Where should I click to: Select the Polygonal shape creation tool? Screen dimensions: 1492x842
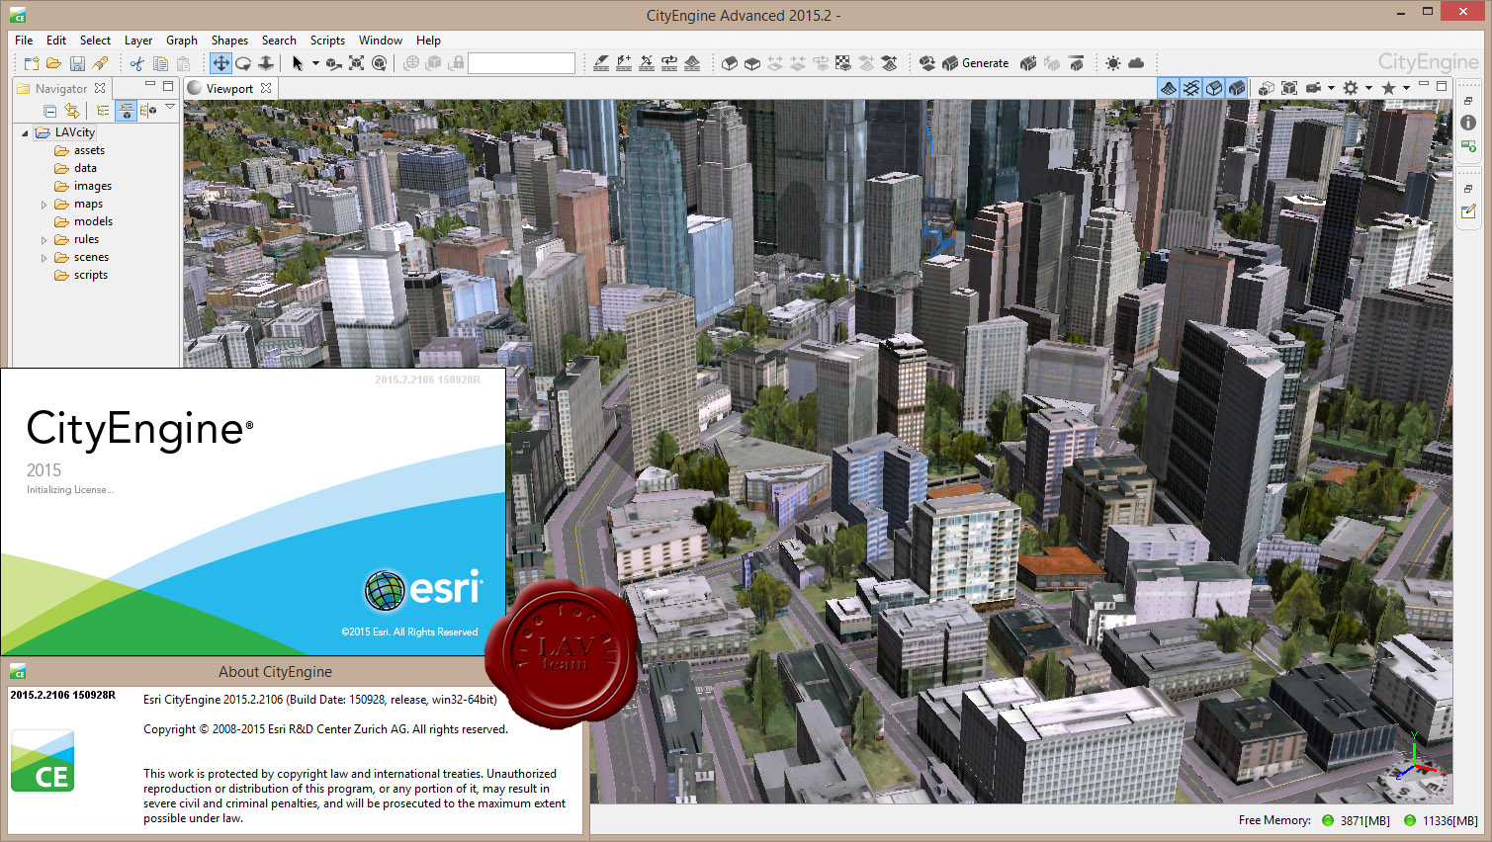[x=730, y=63]
